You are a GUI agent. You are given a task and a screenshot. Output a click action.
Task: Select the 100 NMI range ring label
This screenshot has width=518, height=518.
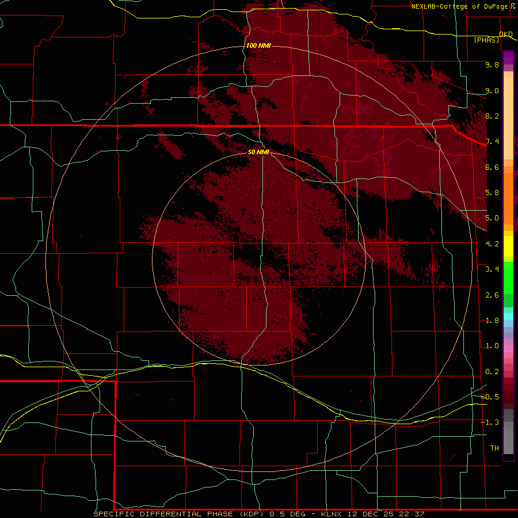[258, 45]
